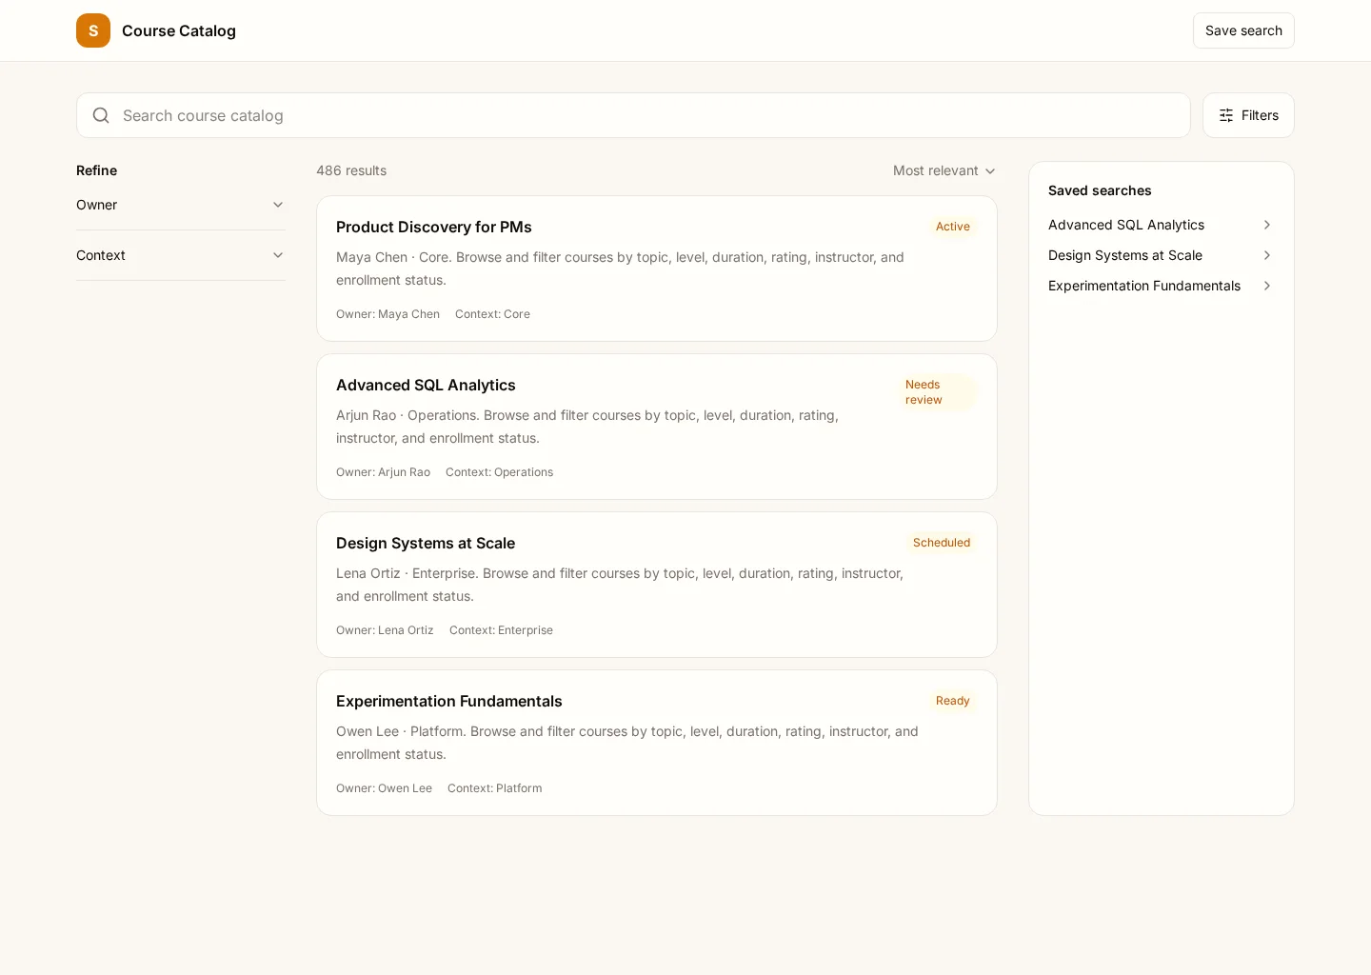This screenshot has width=1371, height=975.
Task: Open the Experimentation Fundamentals result card title
Action: [x=449, y=701]
